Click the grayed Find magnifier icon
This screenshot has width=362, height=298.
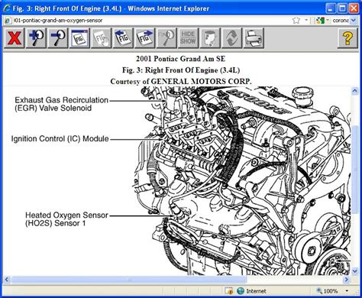pos(166,38)
